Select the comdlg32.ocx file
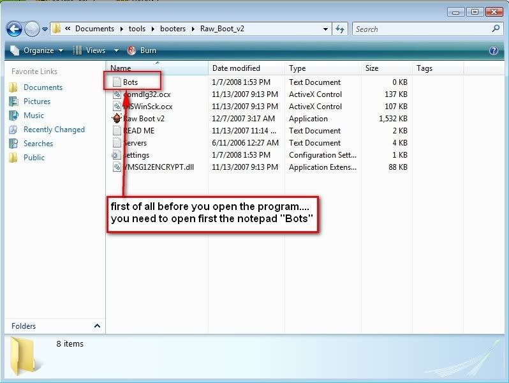 pos(147,94)
